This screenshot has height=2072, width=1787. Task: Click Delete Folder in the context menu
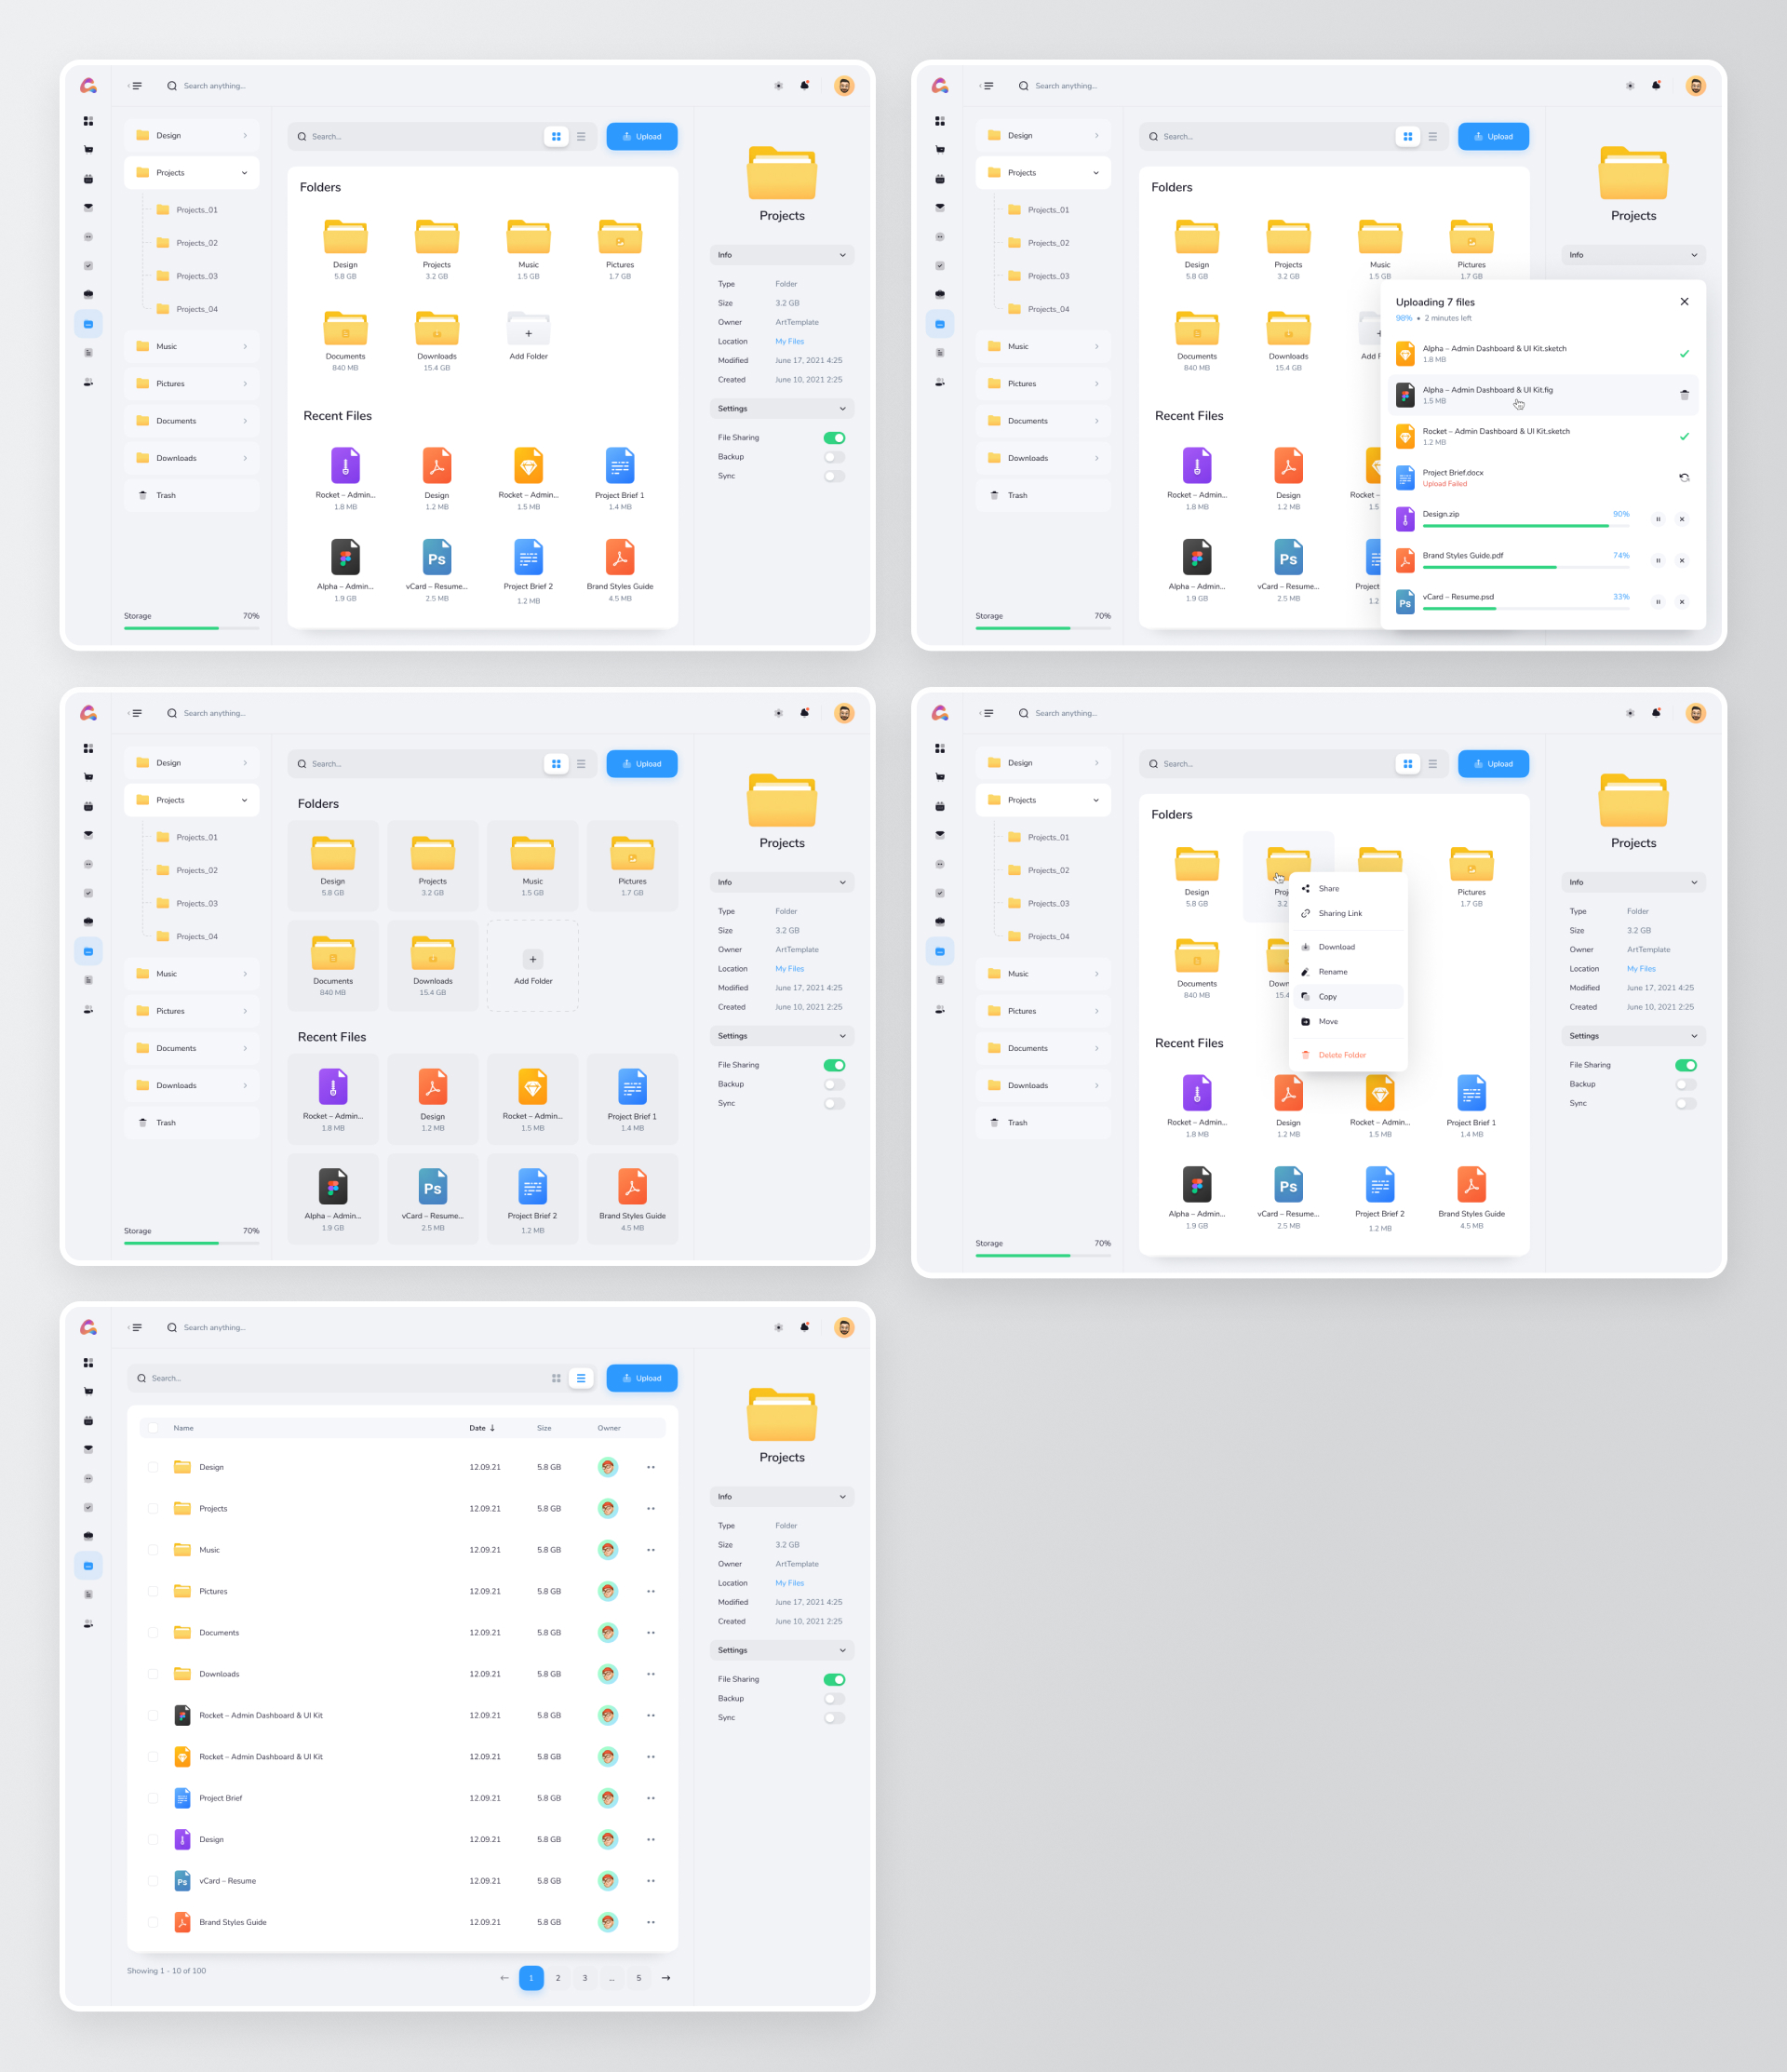(1341, 1055)
